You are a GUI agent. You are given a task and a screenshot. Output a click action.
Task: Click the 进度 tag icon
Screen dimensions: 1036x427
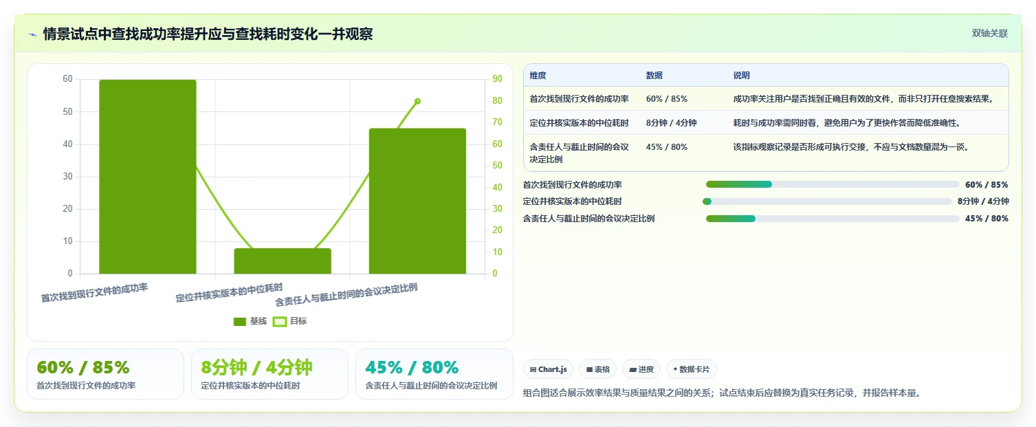click(x=632, y=370)
